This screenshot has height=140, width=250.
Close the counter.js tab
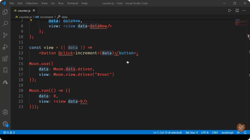(34, 10)
